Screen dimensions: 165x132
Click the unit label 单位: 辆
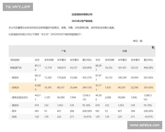138,41
